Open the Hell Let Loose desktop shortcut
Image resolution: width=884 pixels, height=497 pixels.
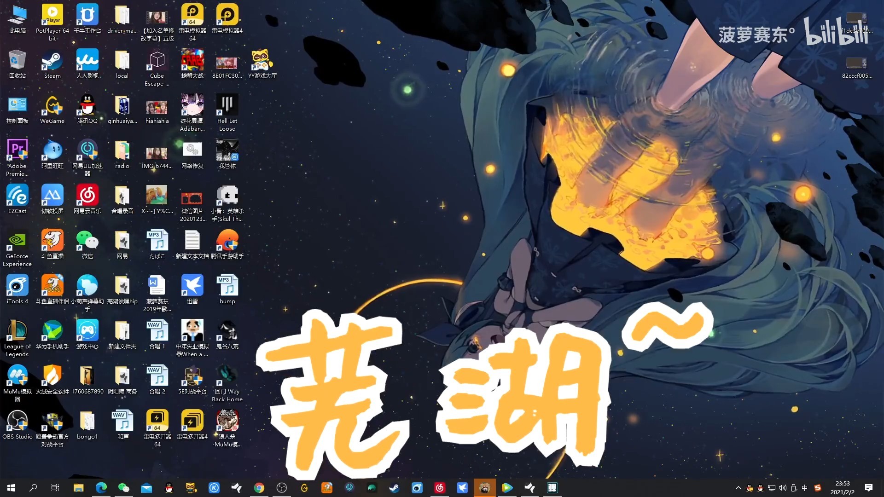click(x=227, y=112)
